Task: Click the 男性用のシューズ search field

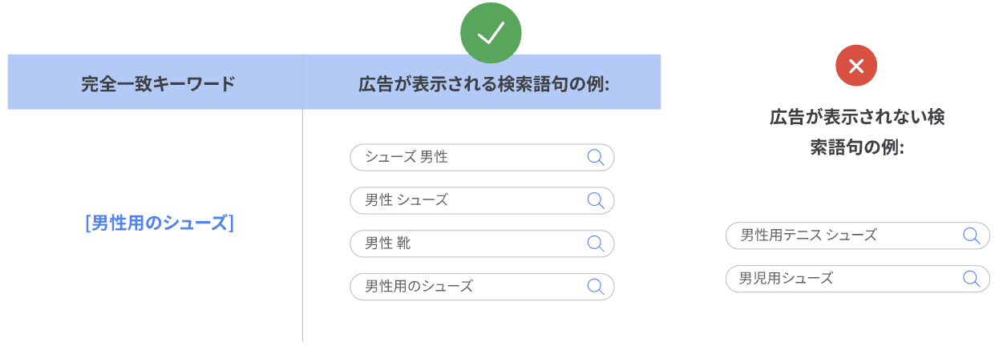Action: 482,287
